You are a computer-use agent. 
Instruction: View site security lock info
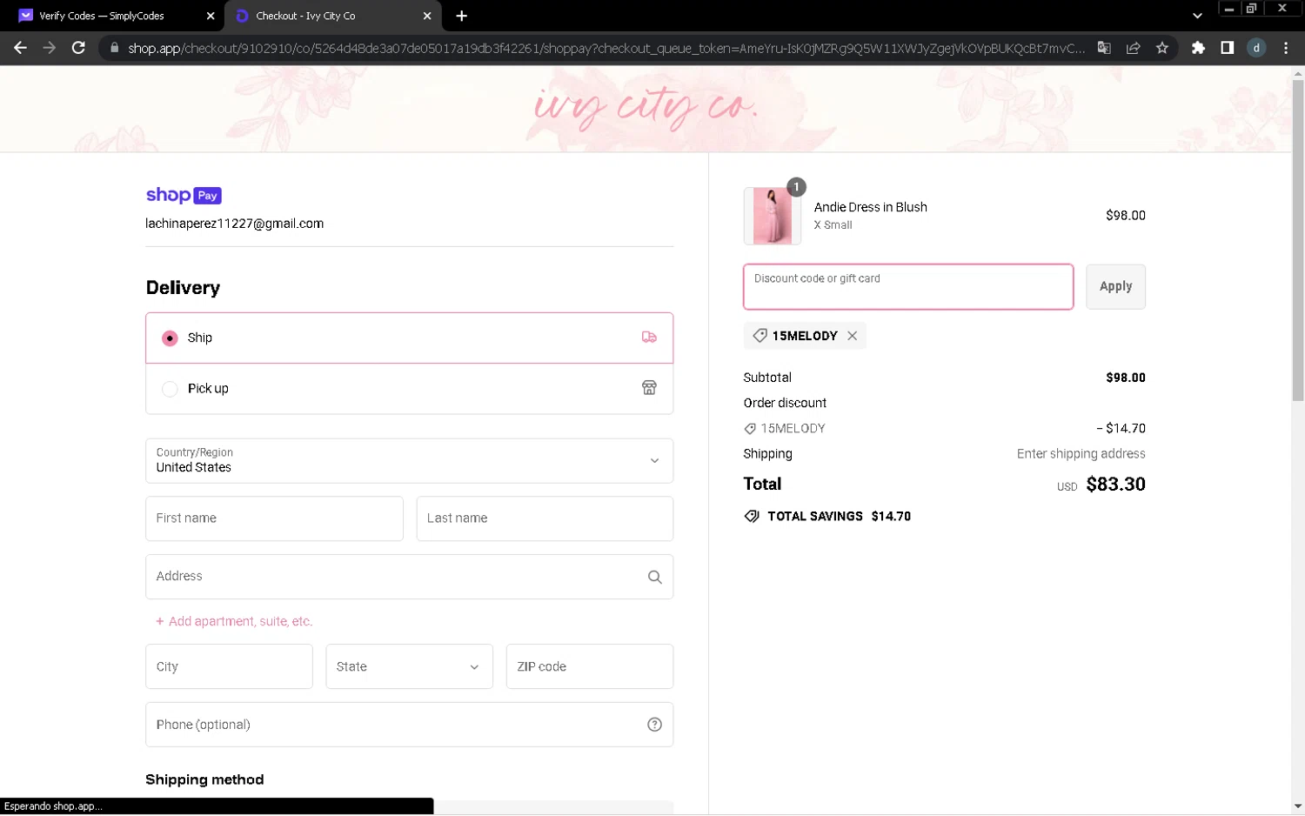click(114, 48)
